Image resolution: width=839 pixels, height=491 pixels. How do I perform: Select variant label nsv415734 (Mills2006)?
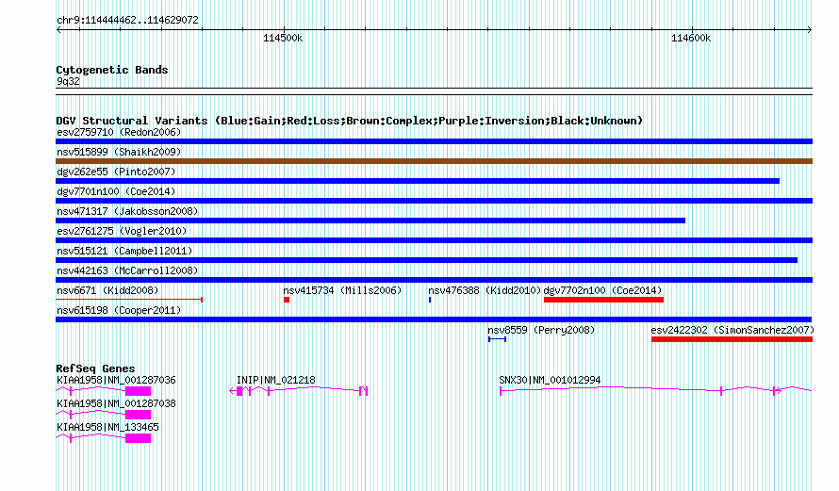pos(342,290)
